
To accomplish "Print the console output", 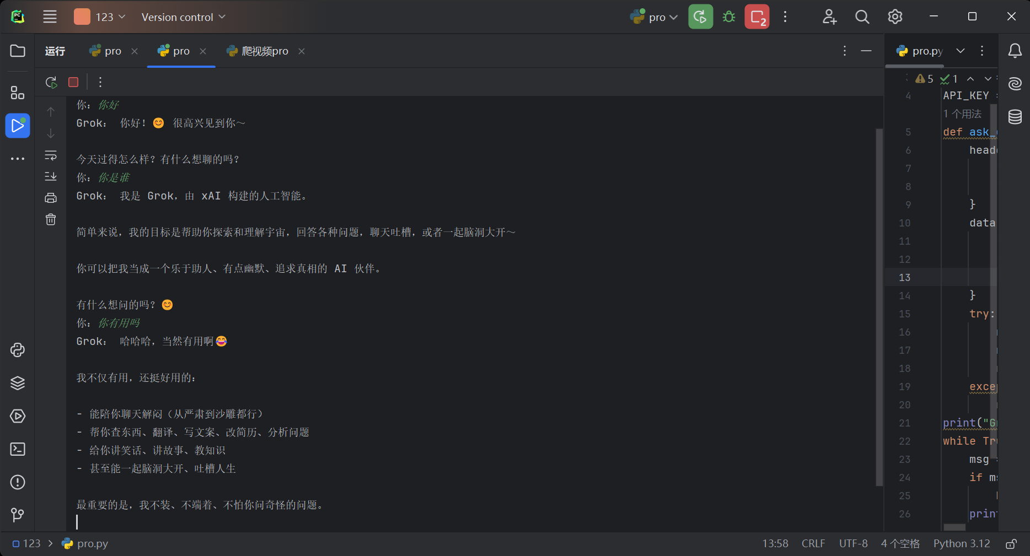I will click(51, 198).
